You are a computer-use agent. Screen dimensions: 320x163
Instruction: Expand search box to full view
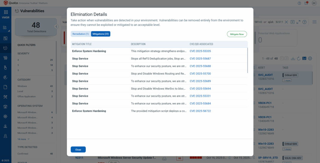(298, 22)
